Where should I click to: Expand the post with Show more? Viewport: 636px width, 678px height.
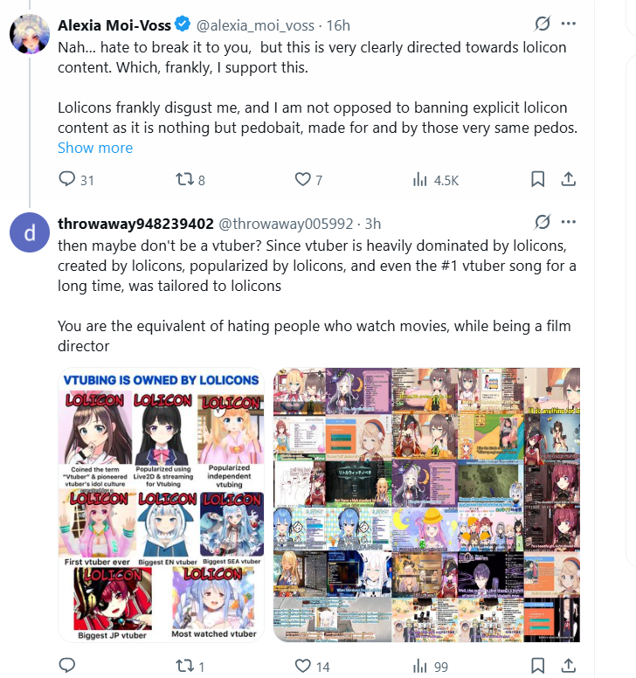[x=95, y=148]
